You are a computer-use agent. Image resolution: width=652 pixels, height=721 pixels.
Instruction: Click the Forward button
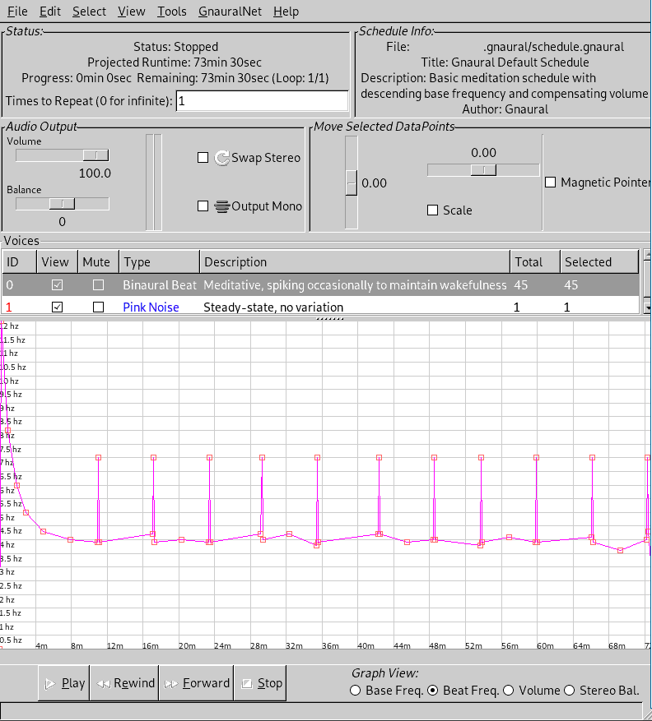(197, 683)
